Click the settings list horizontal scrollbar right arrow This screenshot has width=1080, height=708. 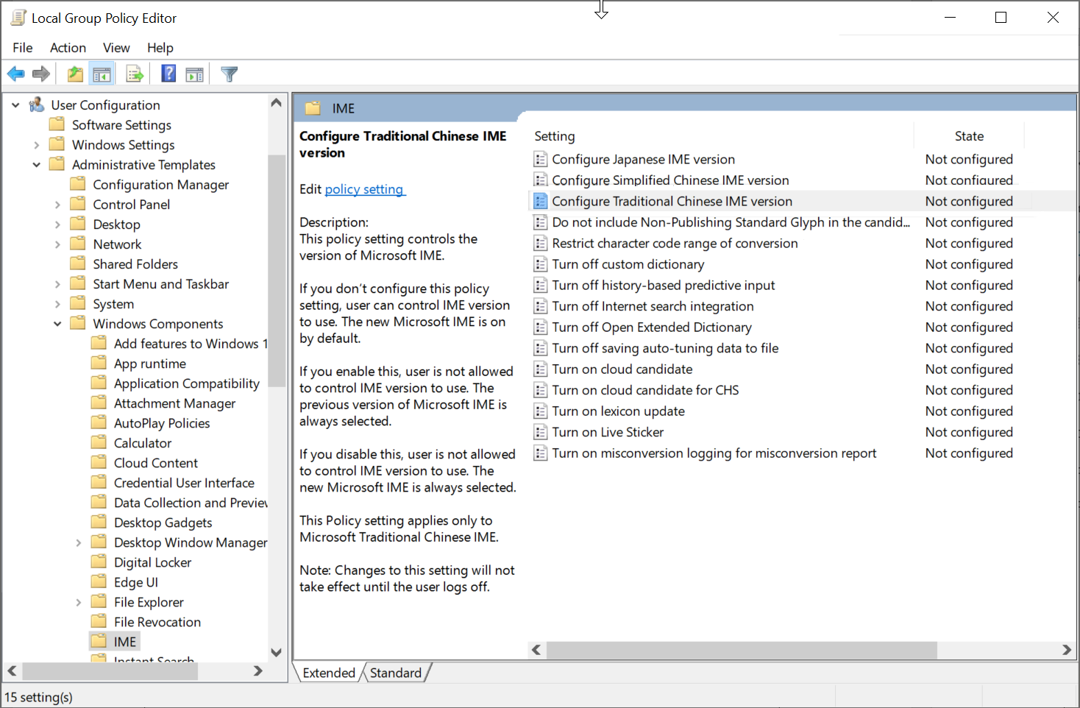1067,650
